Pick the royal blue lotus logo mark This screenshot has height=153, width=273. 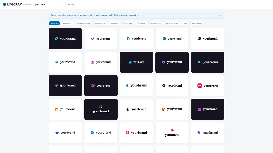(x=57, y=133)
